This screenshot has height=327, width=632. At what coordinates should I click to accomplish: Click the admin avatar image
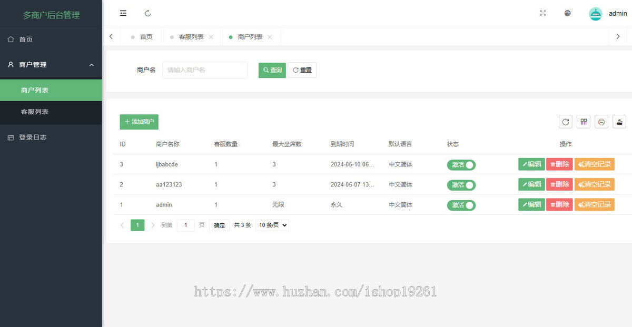point(595,14)
